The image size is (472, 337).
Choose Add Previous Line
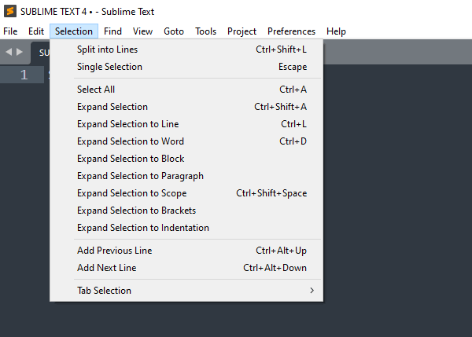[x=186, y=251]
